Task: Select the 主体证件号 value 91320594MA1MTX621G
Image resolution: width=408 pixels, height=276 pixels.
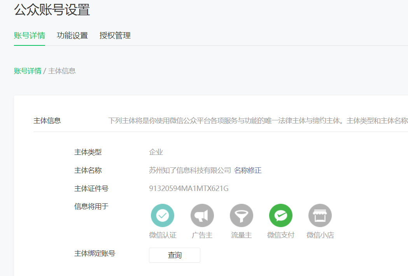Action: 189,189
